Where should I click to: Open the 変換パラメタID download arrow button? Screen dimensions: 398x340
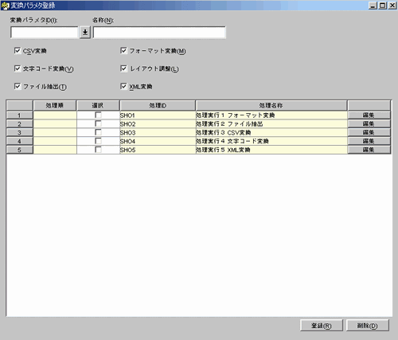pos(85,33)
